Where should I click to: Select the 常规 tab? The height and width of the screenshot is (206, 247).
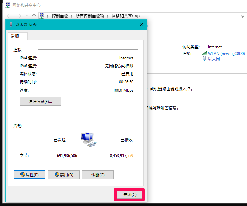coord(15,36)
